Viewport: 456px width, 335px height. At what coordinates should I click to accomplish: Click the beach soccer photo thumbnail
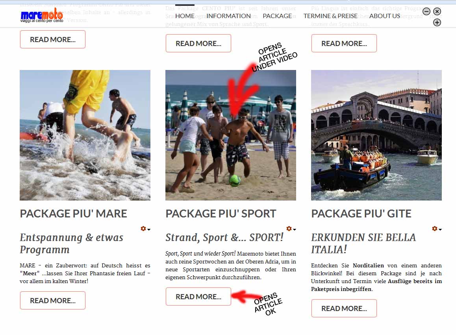tap(231, 135)
